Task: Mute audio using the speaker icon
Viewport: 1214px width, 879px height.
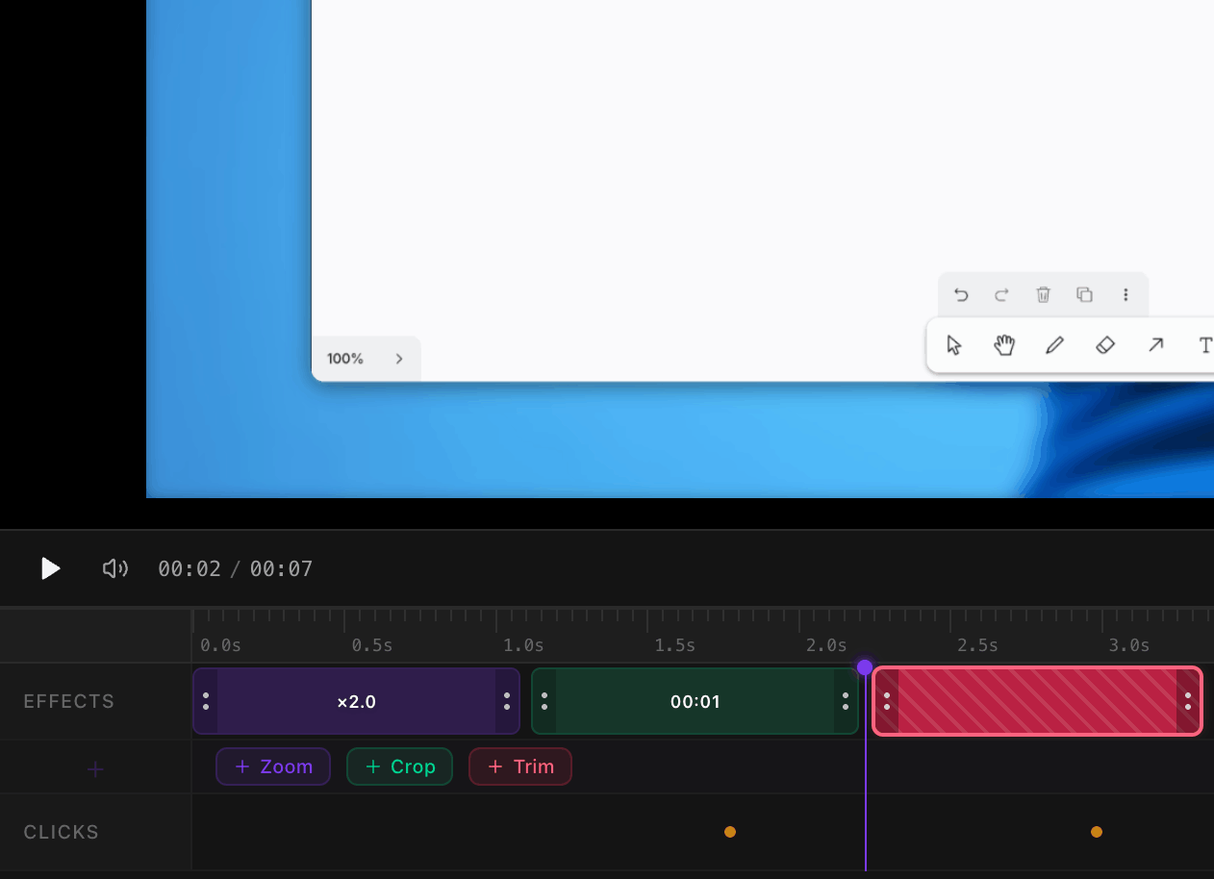Action: [115, 568]
